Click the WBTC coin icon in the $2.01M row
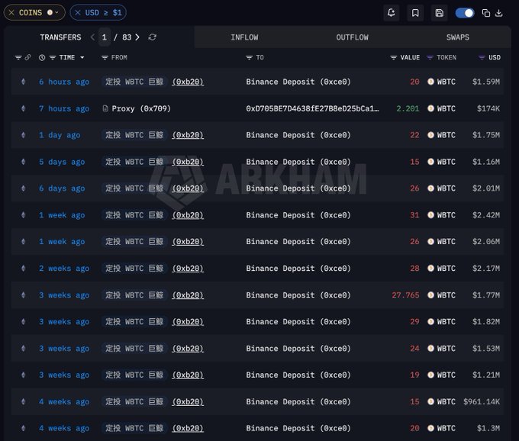 pyautogui.click(x=430, y=188)
